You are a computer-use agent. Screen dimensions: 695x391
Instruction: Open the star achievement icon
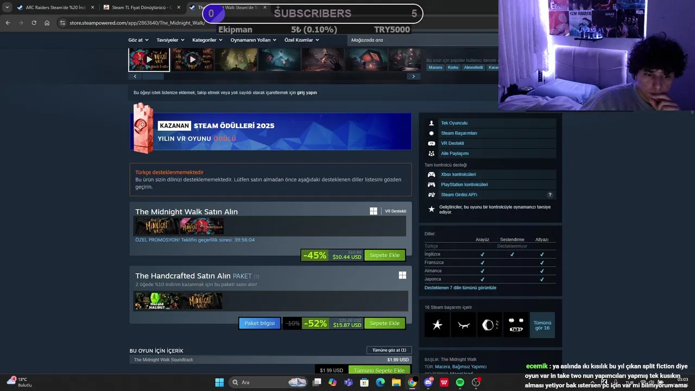437,325
